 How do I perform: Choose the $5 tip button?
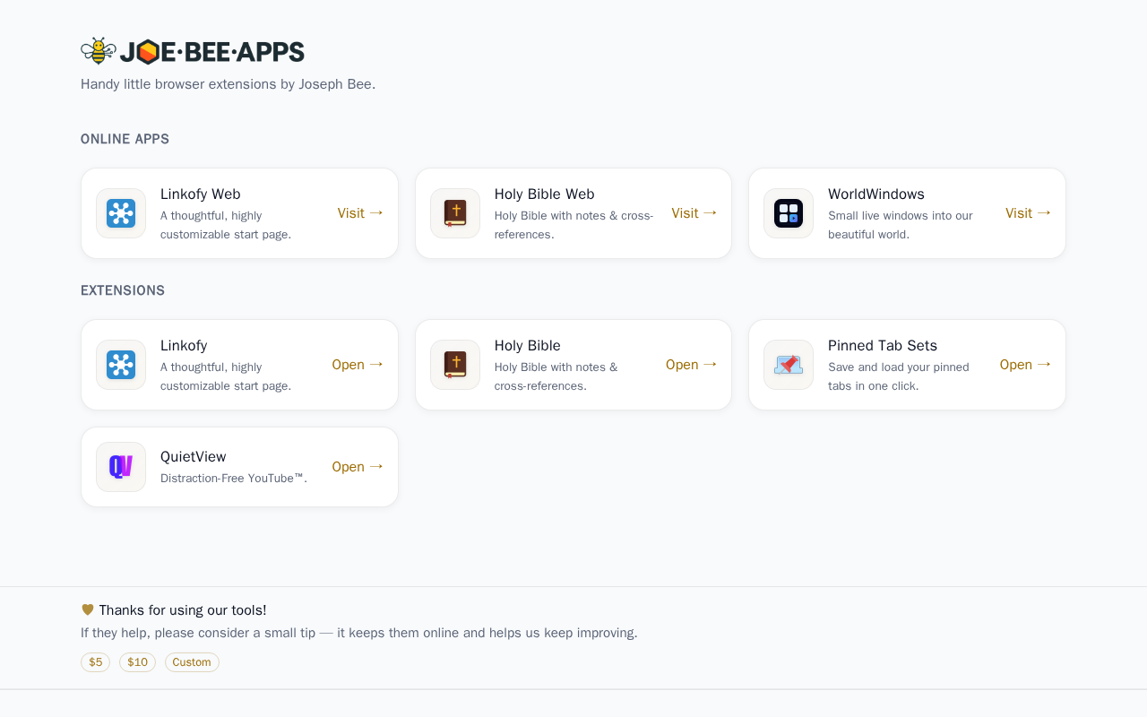click(x=96, y=662)
